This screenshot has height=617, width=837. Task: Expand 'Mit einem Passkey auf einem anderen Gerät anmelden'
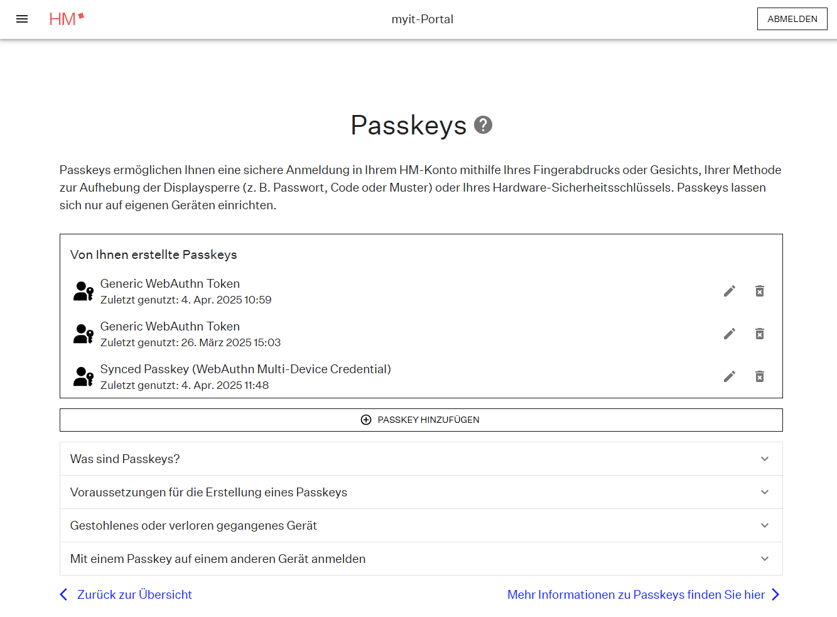tap(421, 559)
